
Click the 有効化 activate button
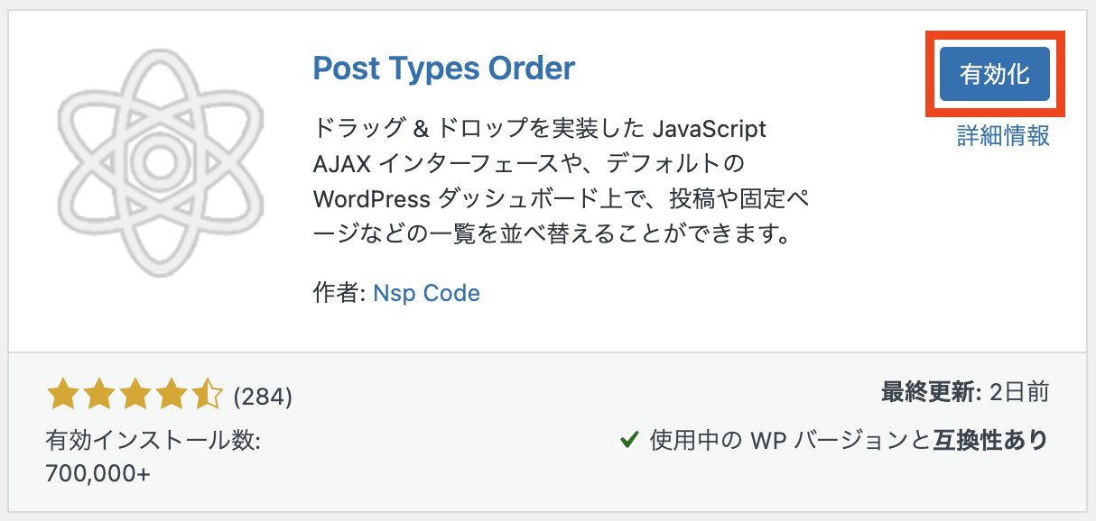point(994,74)
